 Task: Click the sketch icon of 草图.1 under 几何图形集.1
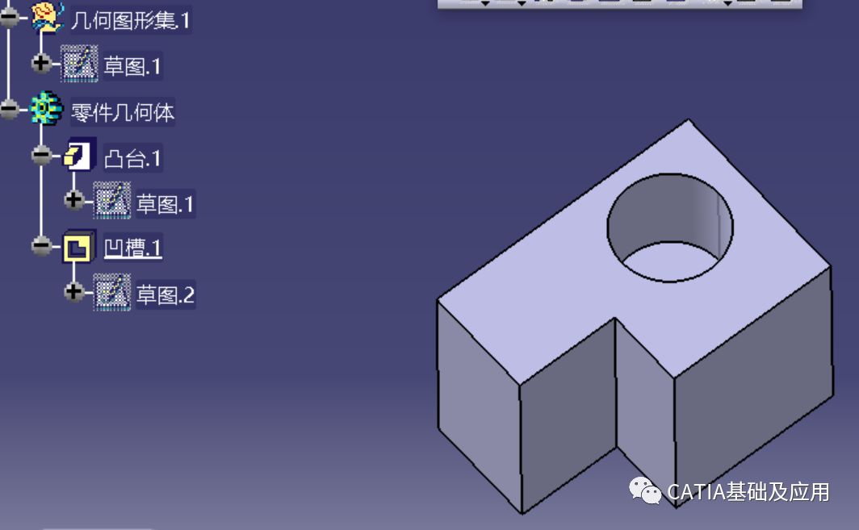[79, 64]
